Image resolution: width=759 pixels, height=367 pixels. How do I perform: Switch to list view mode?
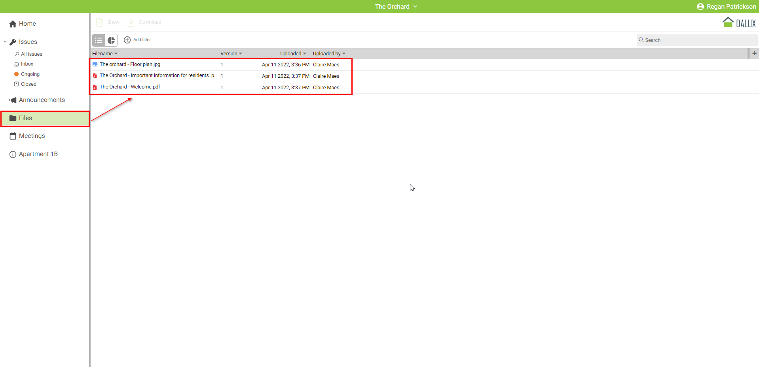click(x=99, y=40)
